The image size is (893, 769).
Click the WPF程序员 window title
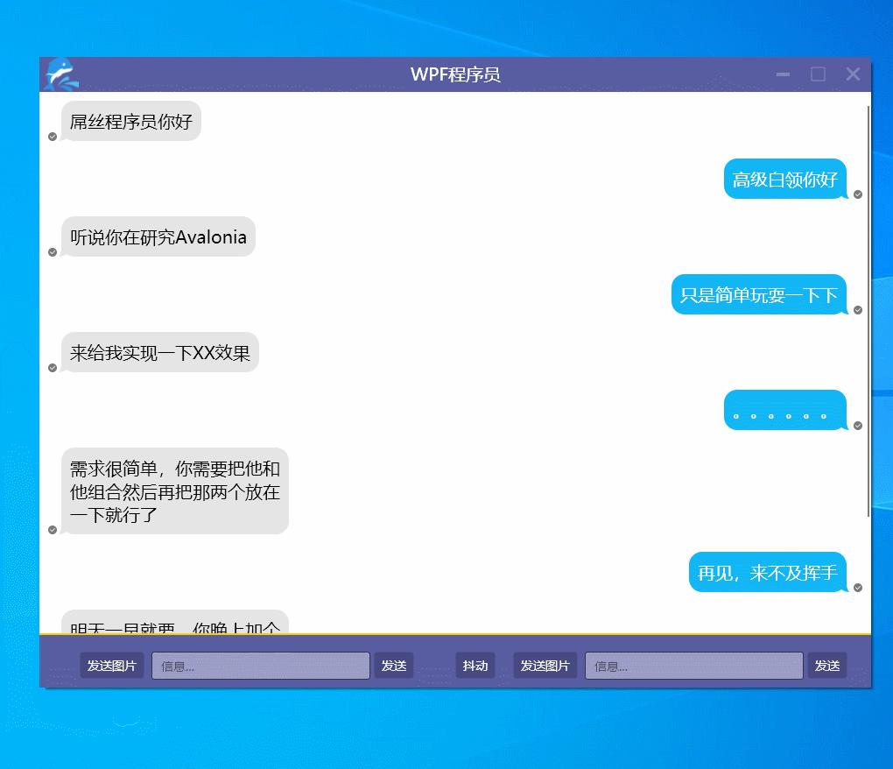tap(455, 74)
